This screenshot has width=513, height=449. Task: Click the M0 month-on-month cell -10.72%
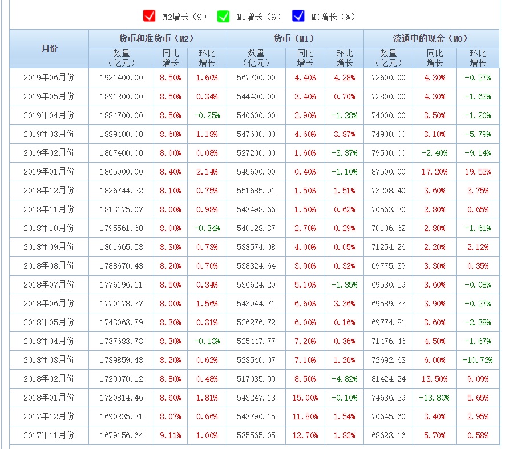pos(478,360)
